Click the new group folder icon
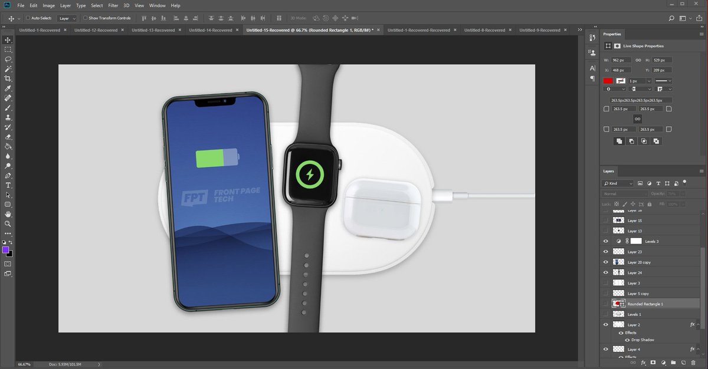 (x=674, y=363)
